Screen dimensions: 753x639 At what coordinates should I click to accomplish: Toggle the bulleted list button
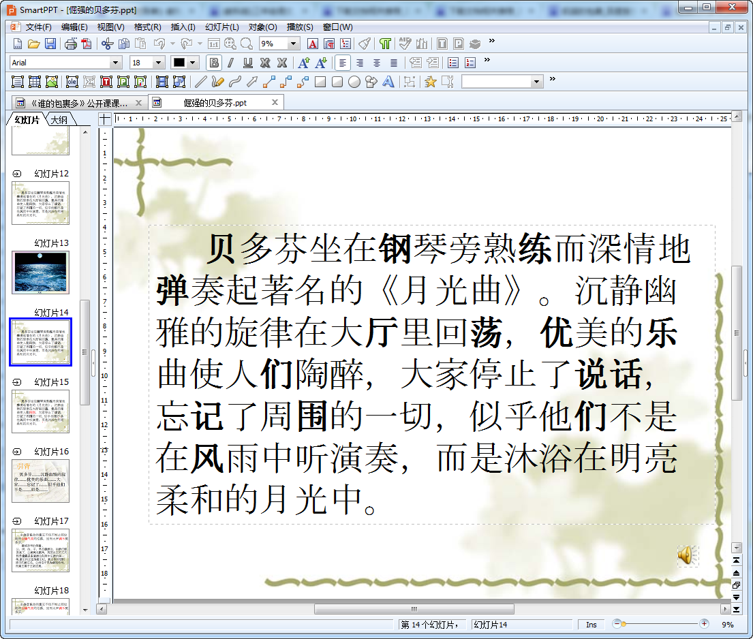pos(453,63)
